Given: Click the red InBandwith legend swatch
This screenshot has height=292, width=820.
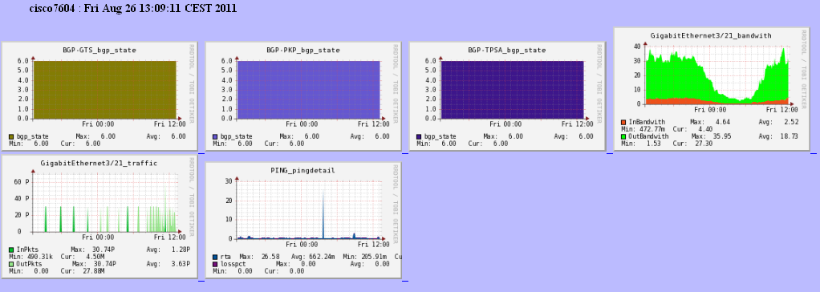Looking at the screenshot, I should (x=623, y=122).
